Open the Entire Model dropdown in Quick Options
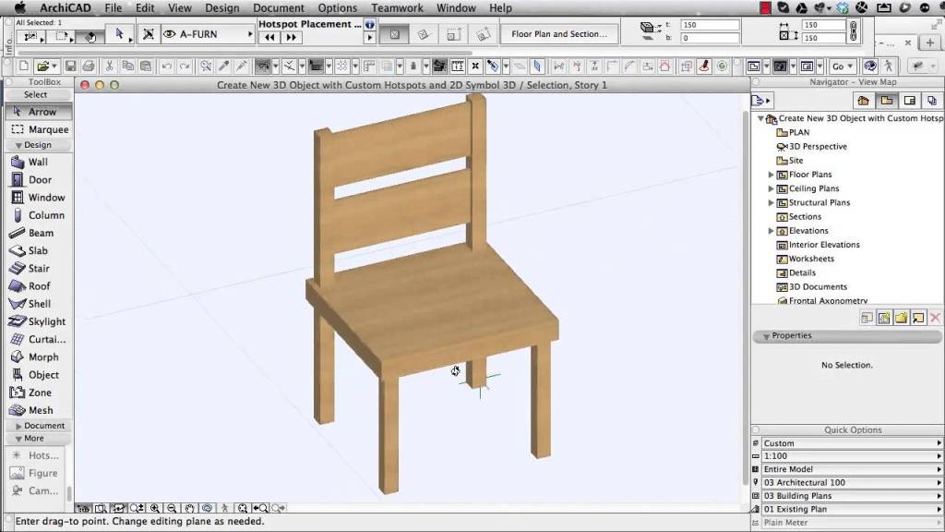945x532 pixels. click(845, 468)
